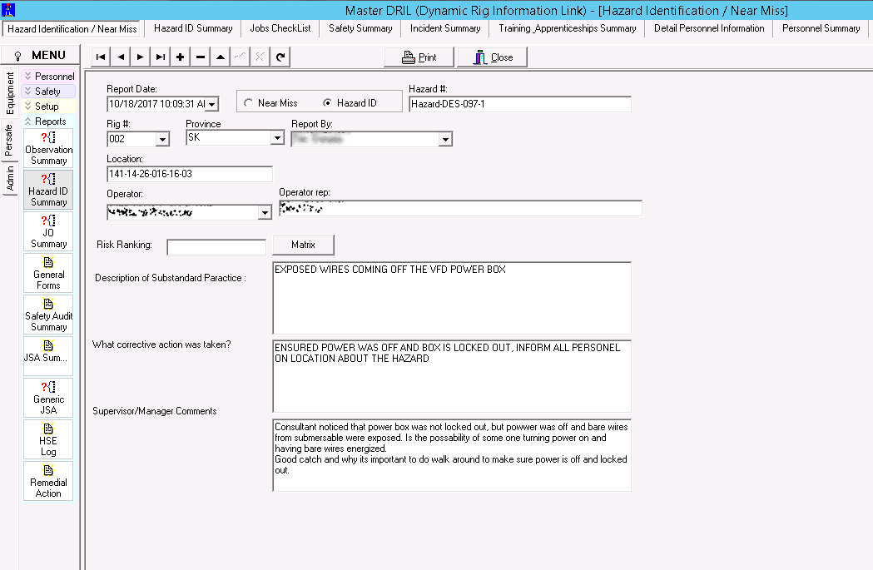Open JSA Summary sidebar item

pyautogui.click(x=48, y=356)
